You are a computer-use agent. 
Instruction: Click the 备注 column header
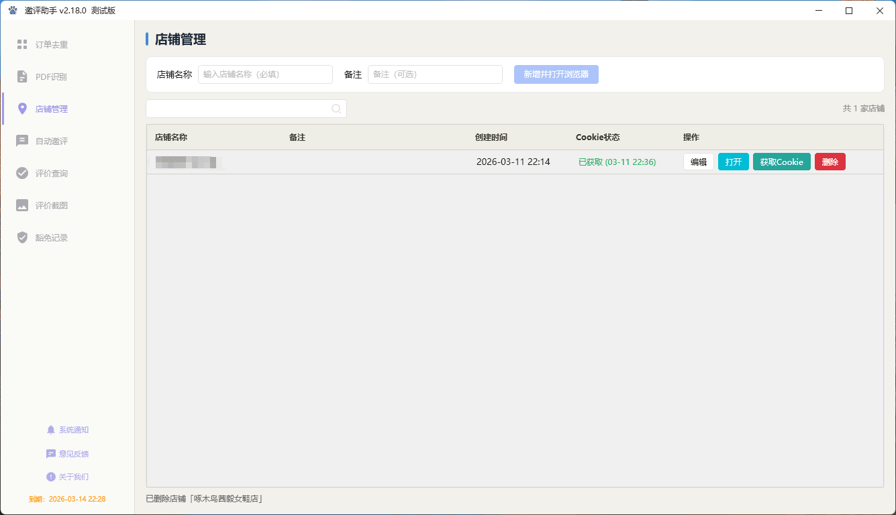point(297,137)
